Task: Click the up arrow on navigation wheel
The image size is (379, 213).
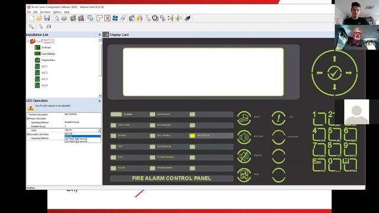Action: click(x=335, y=59)
